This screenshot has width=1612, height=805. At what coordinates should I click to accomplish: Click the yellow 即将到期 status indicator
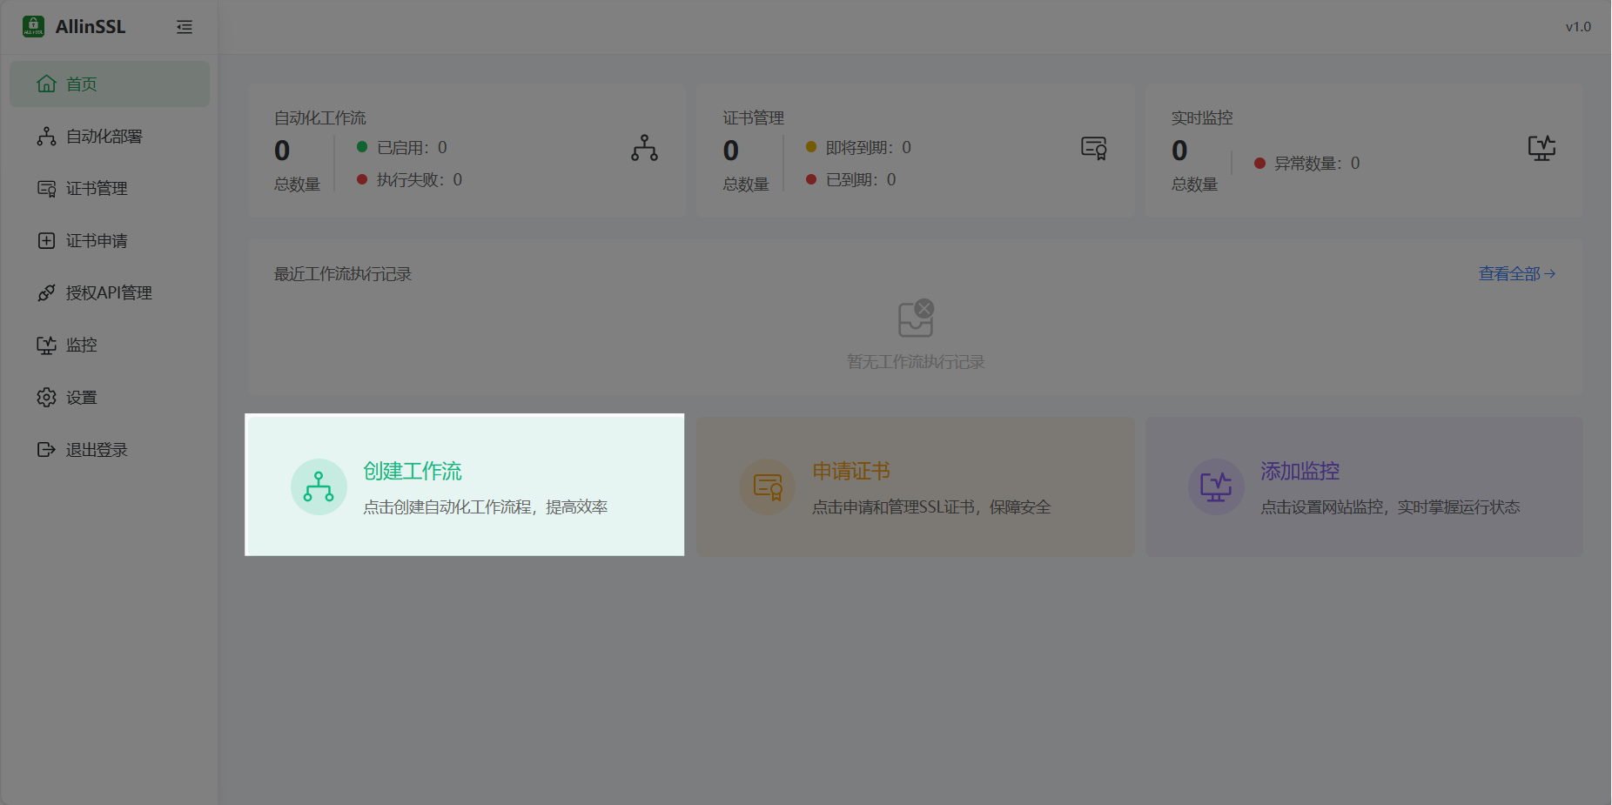(x=810, y=147)
